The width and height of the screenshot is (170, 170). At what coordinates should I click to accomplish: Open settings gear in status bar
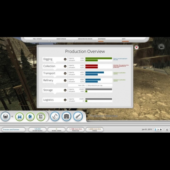point(167,130)
